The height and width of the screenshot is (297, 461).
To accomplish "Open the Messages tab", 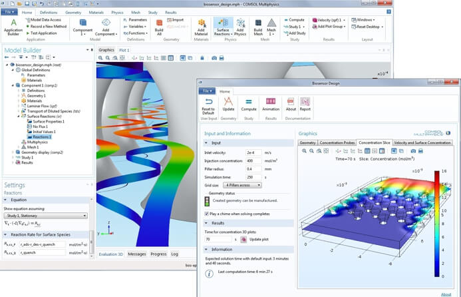I will (x=137, y=254).
